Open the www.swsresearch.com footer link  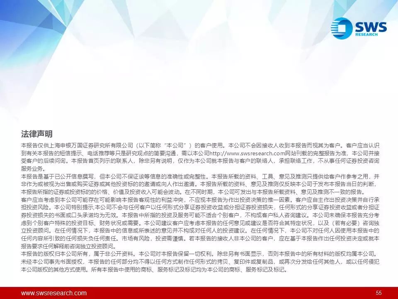tap(54, 293)
